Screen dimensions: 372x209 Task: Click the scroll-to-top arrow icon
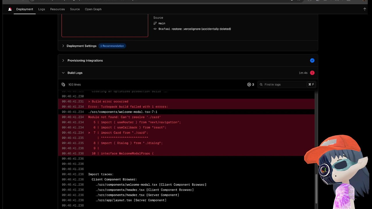pyautogui.click(x=365, y=9)
